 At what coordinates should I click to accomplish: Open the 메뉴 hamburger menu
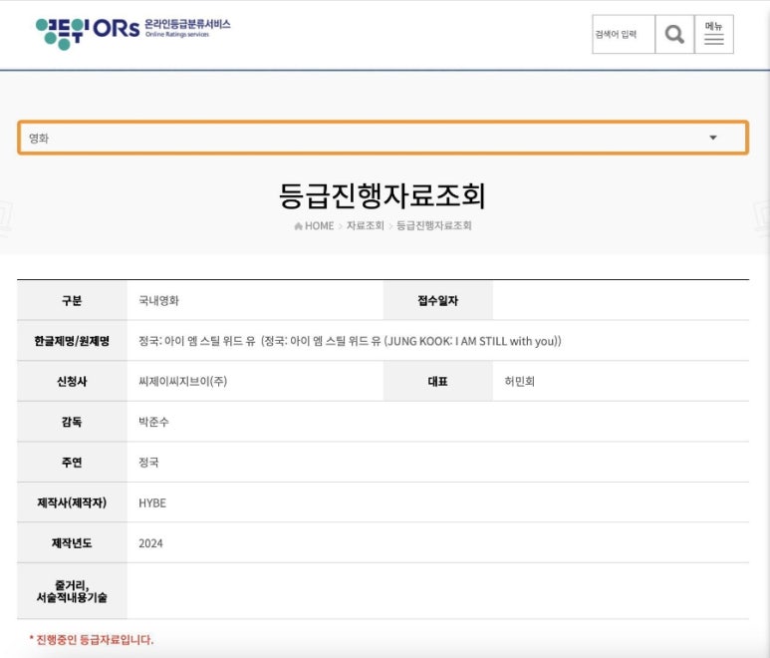tap(713, 35)
